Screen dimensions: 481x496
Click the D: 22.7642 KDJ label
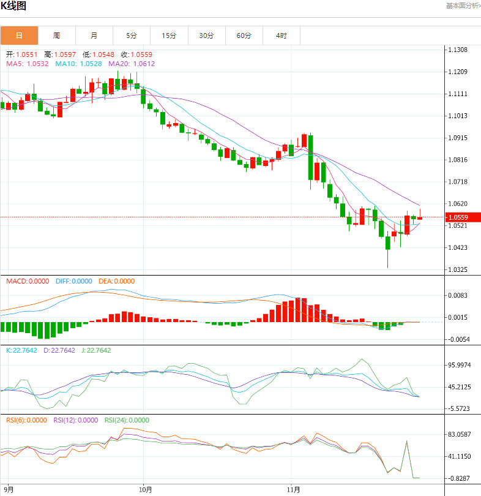pyautogui.click(x=59, y=350)
